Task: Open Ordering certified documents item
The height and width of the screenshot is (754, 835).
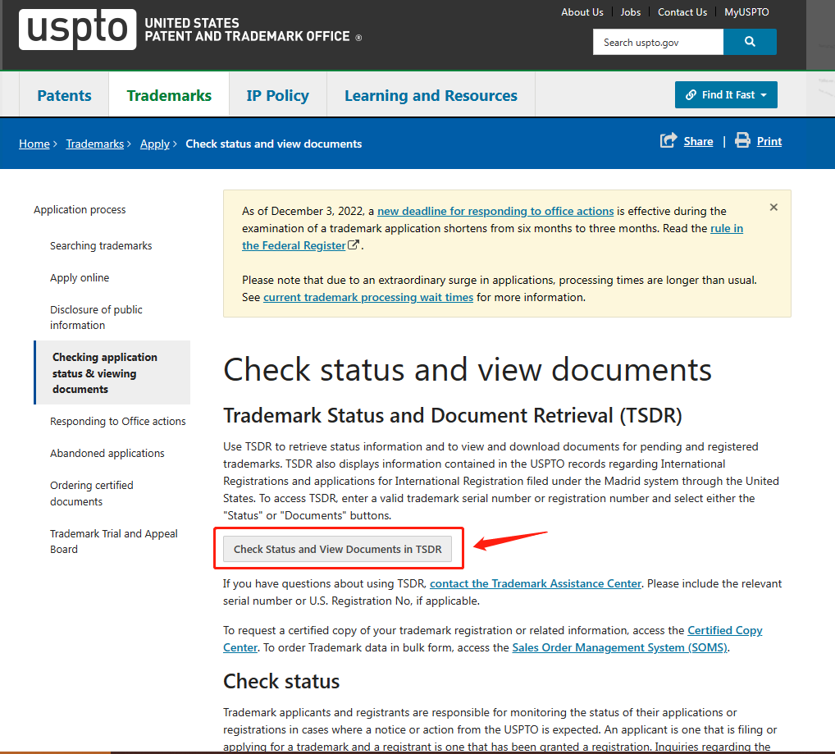Action: (x=92, y=493)
